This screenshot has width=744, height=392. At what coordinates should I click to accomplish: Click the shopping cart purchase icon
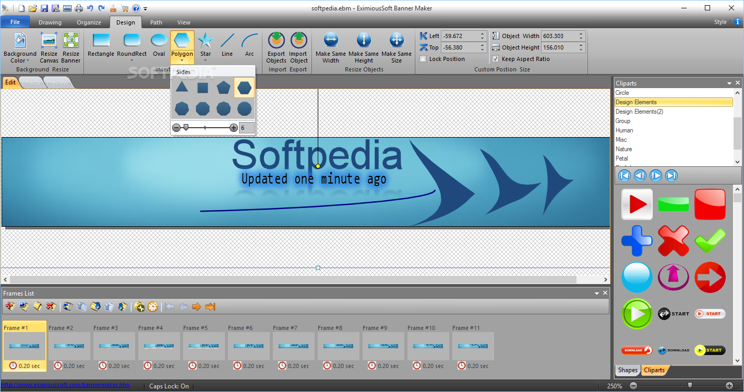(125, 8)
